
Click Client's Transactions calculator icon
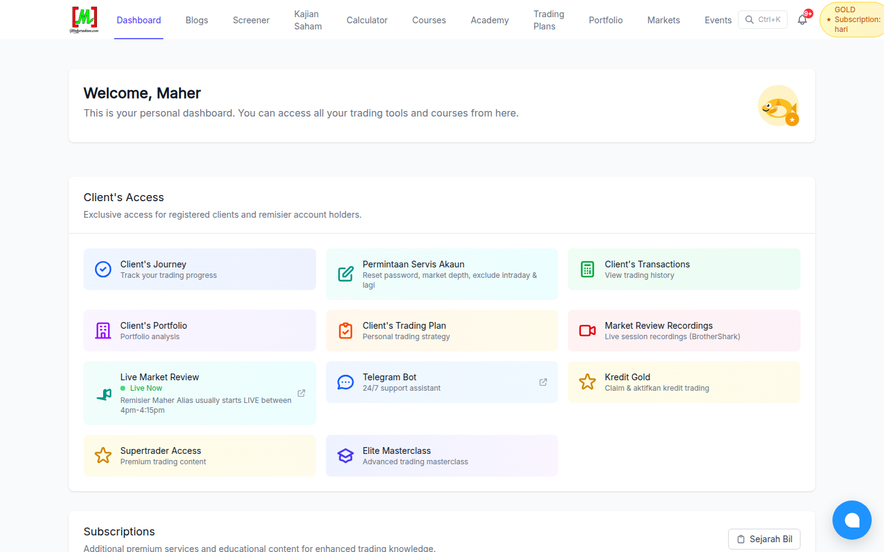587,269
